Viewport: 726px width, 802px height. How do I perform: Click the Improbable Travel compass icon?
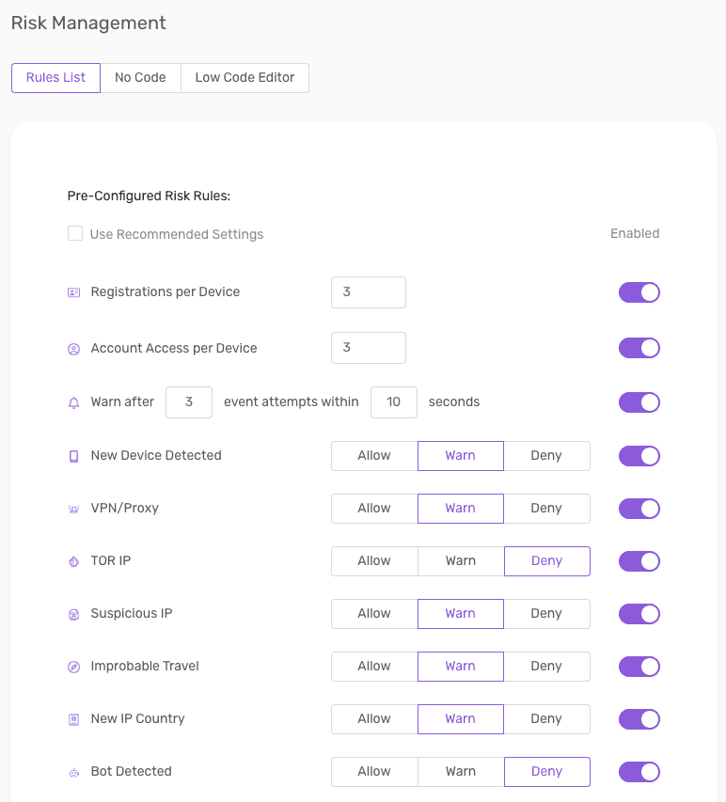pos(73,667)
